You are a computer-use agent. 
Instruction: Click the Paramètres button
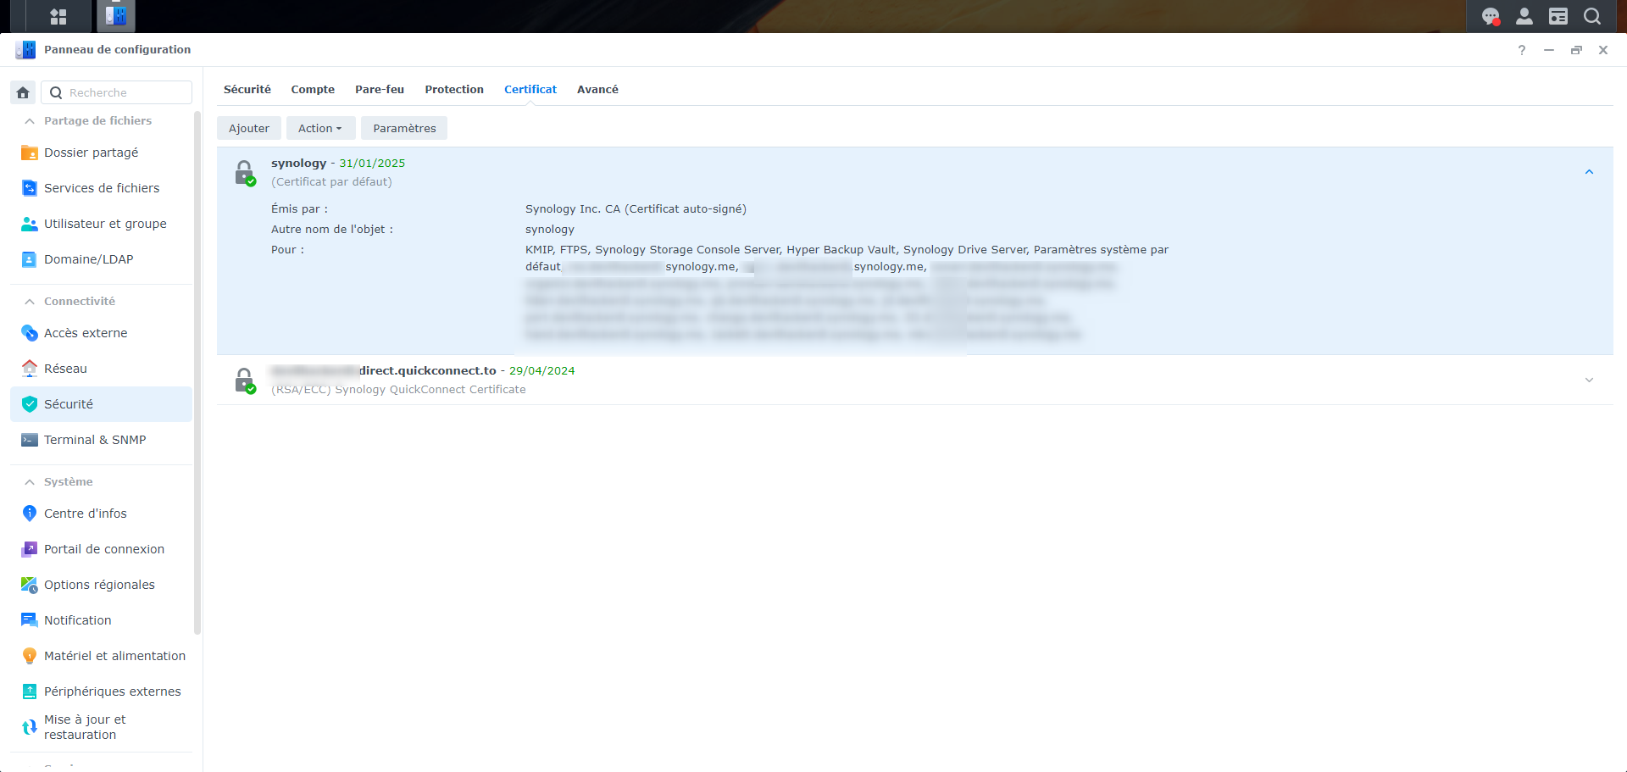pos(404,128)
